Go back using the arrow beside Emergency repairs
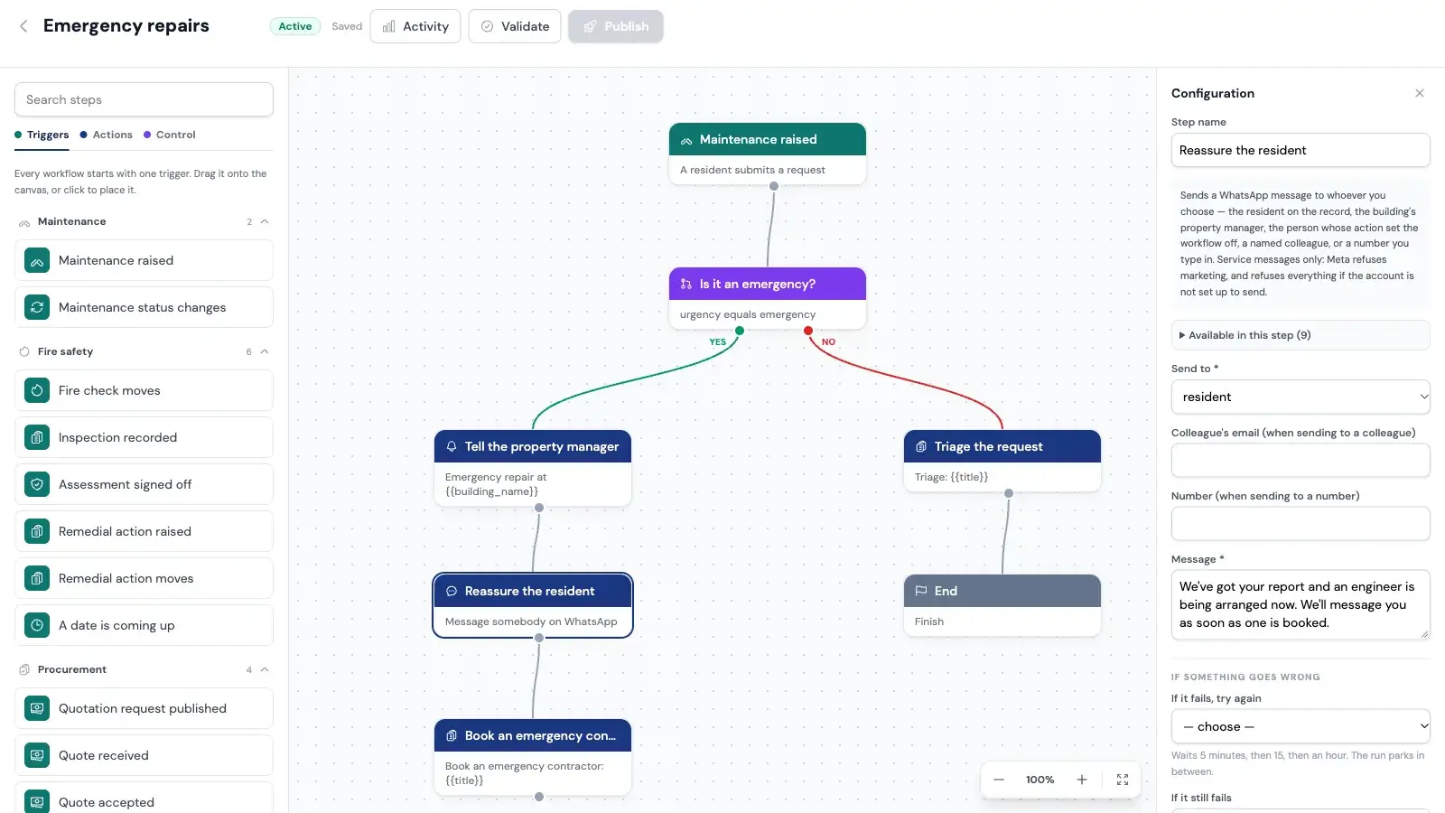 click(23, 26)
